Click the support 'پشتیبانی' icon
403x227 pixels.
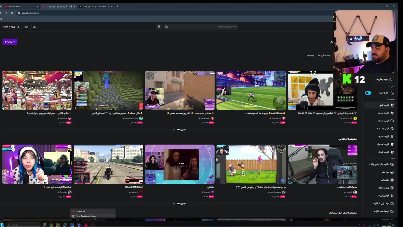click(x=392, y=180)
